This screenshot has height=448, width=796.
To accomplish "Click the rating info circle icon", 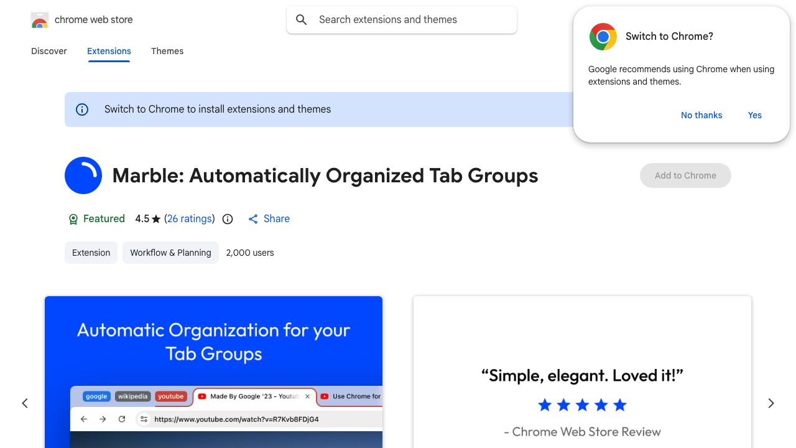I will tap(228, 219).
